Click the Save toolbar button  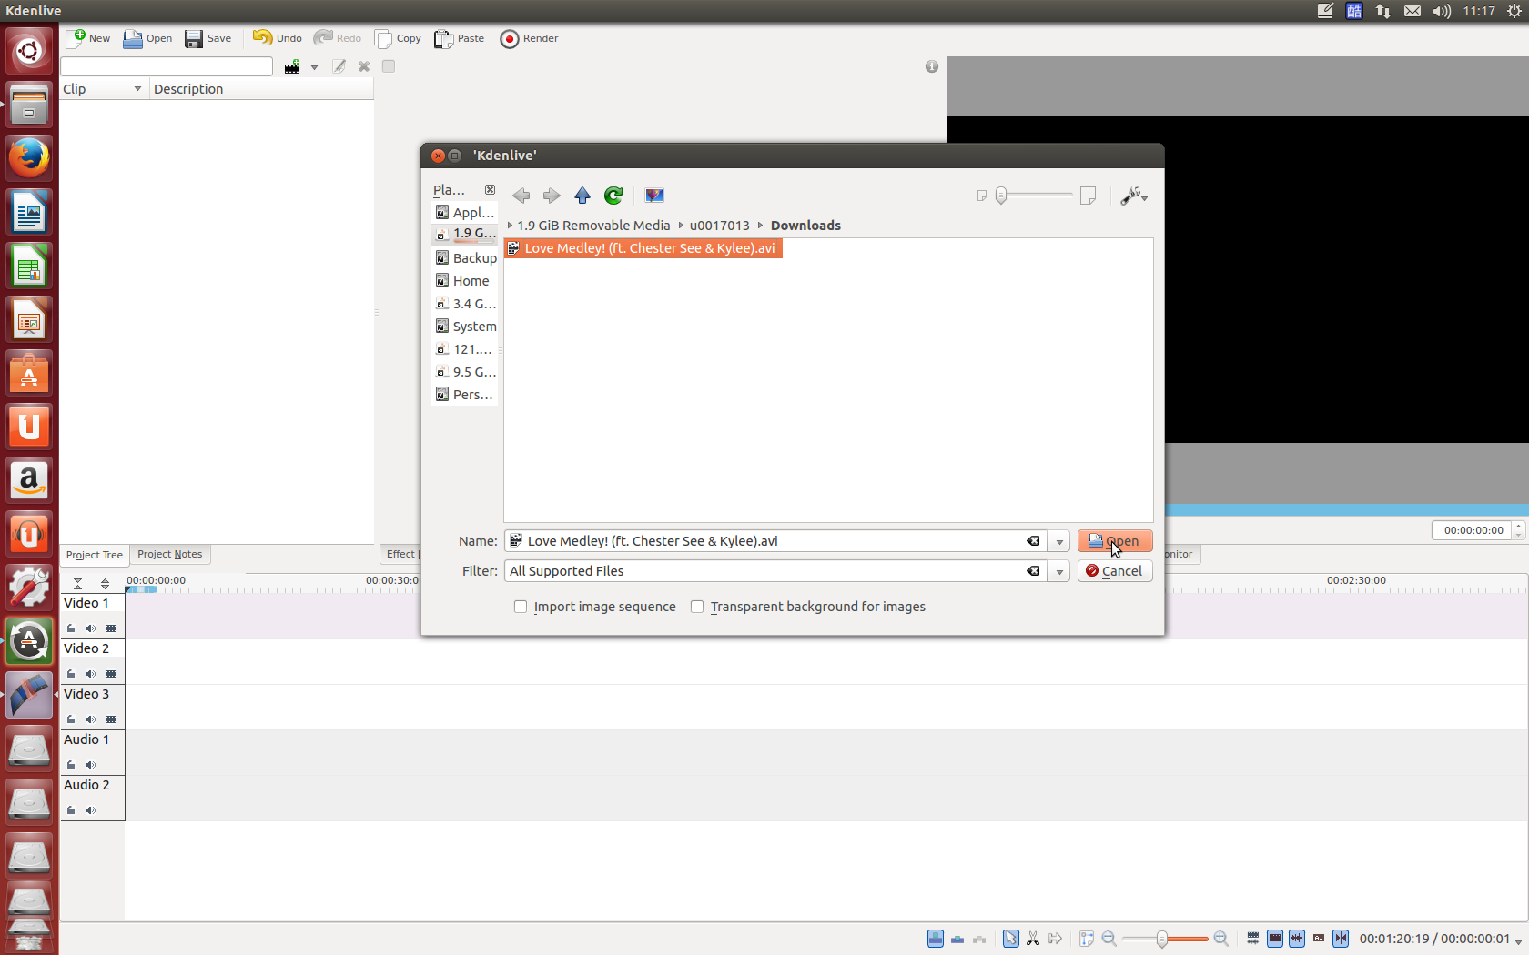tap(208, 38)
